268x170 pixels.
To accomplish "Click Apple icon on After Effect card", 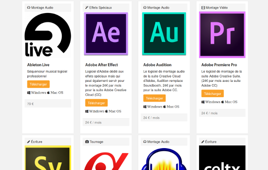I will (x=106, y=111).
